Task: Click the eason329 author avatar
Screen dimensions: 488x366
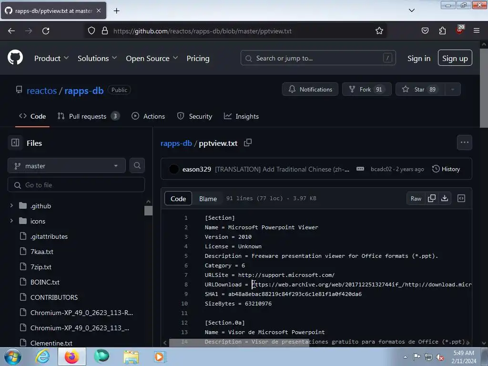Action: coord(173,169)
